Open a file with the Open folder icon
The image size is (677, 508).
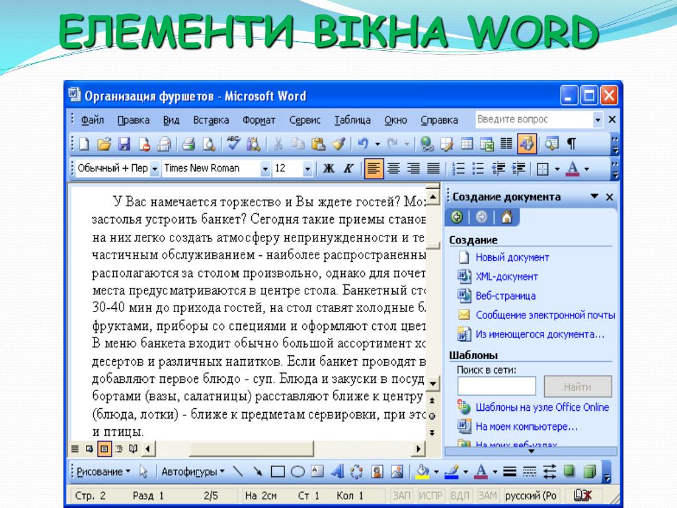point(104,144)
